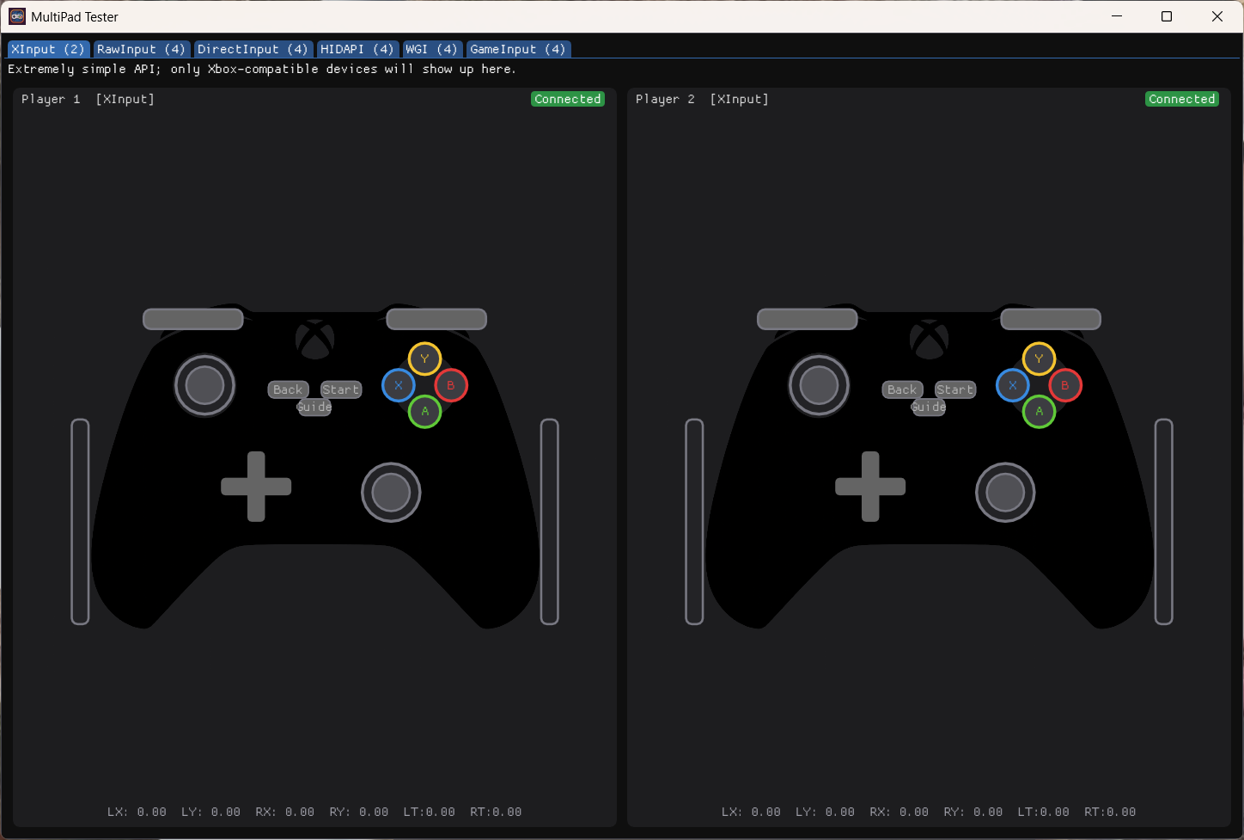Click Player 1 Xbox logo

(315, 339)
